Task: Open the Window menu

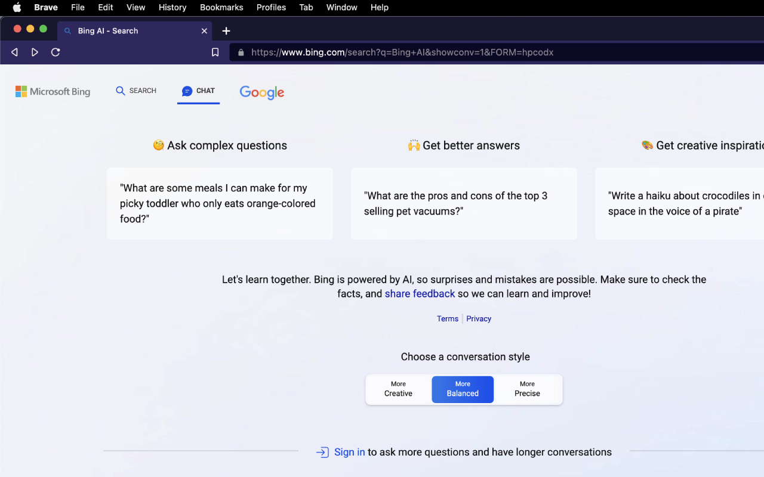Action: tap(342, 7)
